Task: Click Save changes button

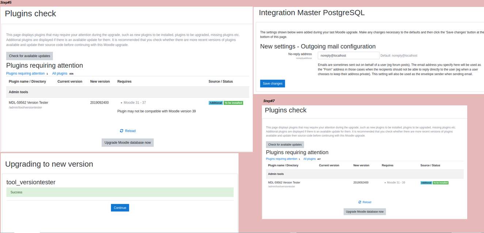Action: tap(273, 84)
